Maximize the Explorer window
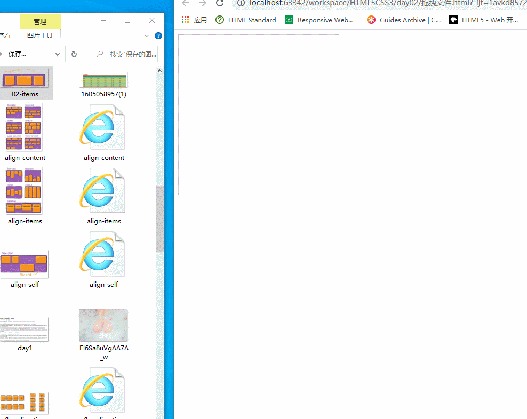 (127, 20)
